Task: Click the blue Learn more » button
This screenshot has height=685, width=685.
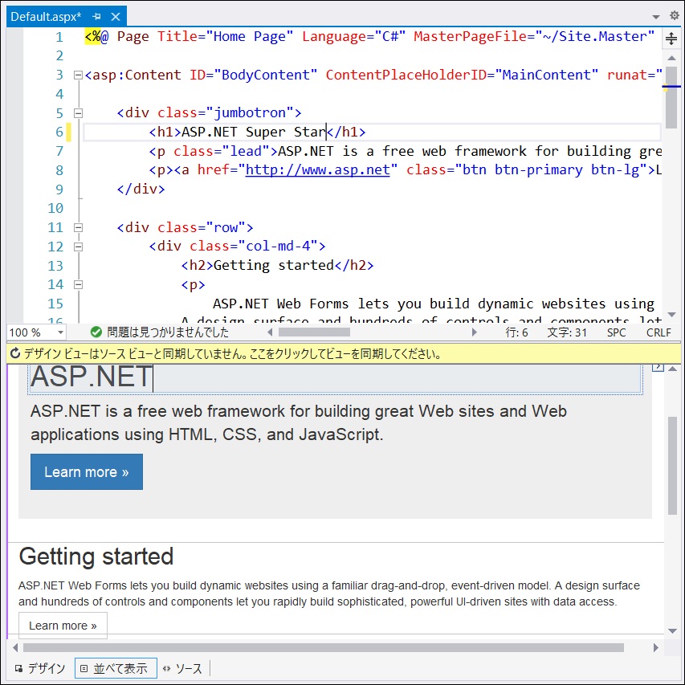Action: click(x=87, y=472)
